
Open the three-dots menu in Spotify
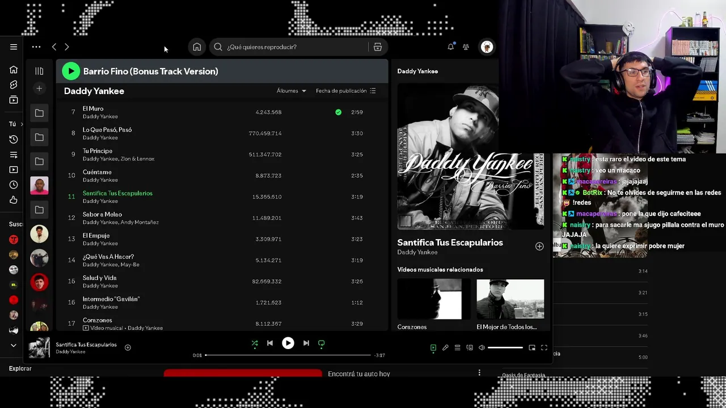coord(36,47)
